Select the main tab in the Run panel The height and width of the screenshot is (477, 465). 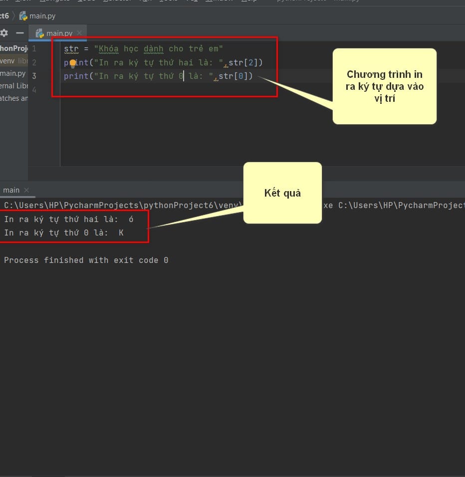(11, 190)
